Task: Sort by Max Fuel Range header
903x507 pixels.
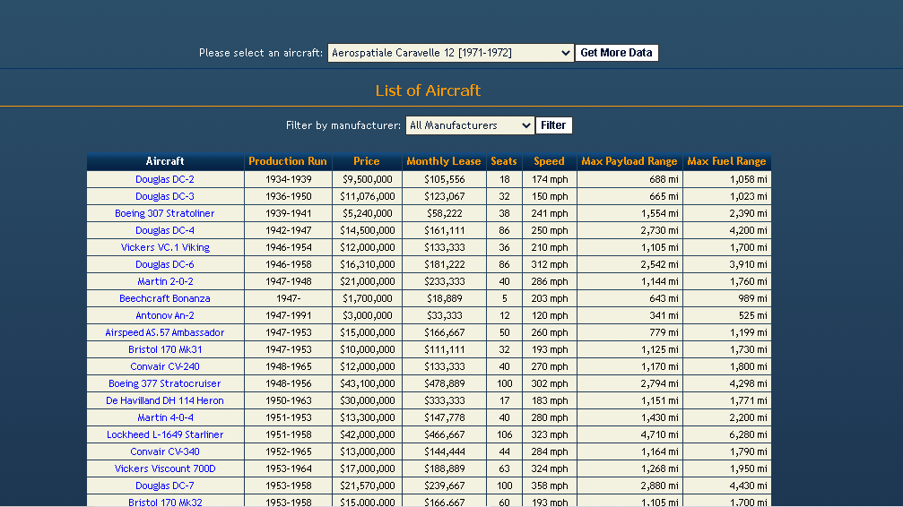Action: point(726,162)
